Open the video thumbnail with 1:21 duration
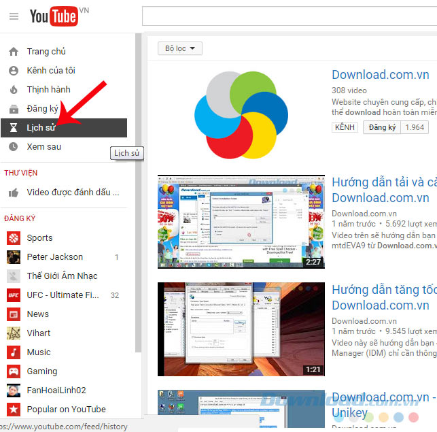This screenshot has width=437, height=432. (x=241, y=329)
